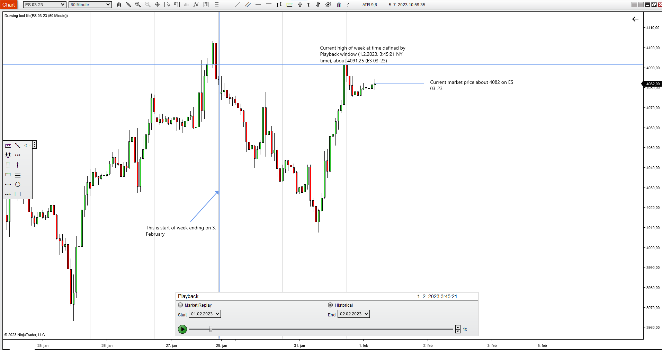Select the ray arrow tool in palette

(x=8, y=194)
